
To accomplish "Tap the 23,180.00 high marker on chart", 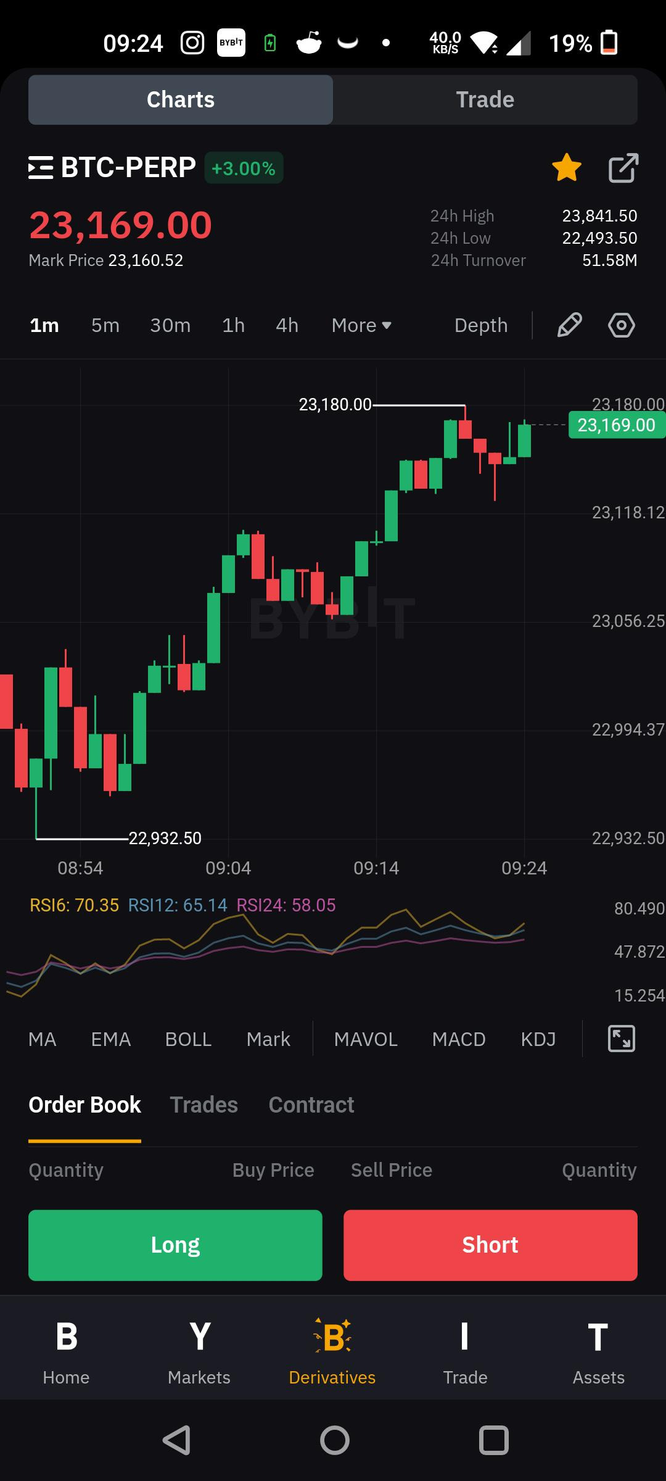I will (335, 405).
